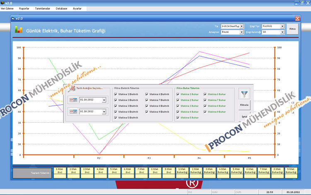This screenshot has width=311, height=195.
Task: Uncheck Makina 8 Elektrik
Action: pos(146,106)
